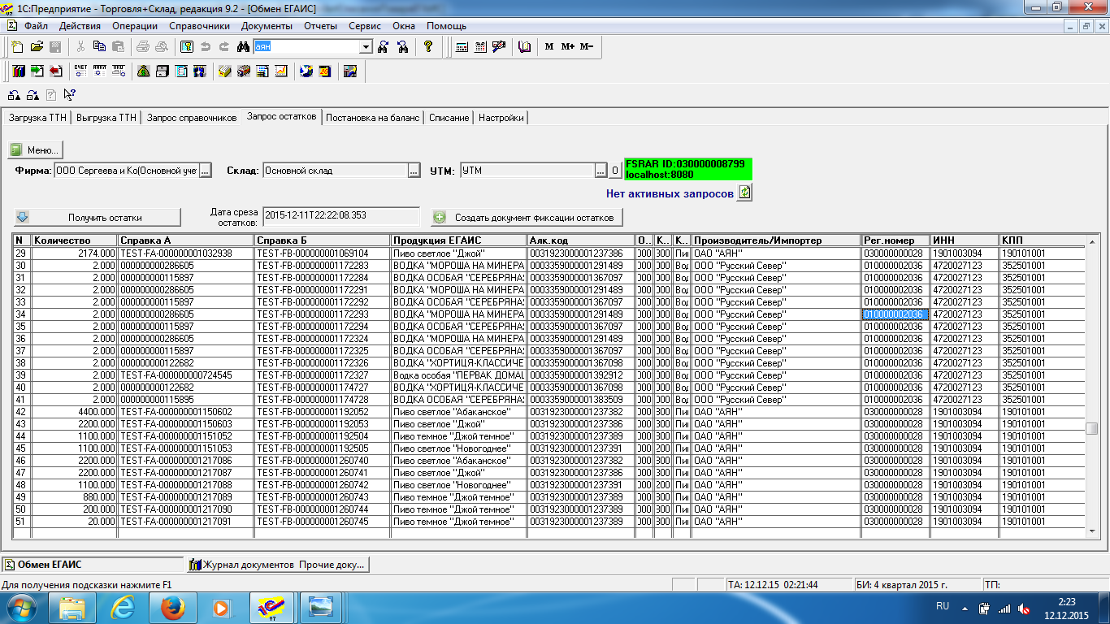Open Internet Explorer from the taskbar
The height and width of the screenshot is (624, 1110).
click(x=123, y=607)
